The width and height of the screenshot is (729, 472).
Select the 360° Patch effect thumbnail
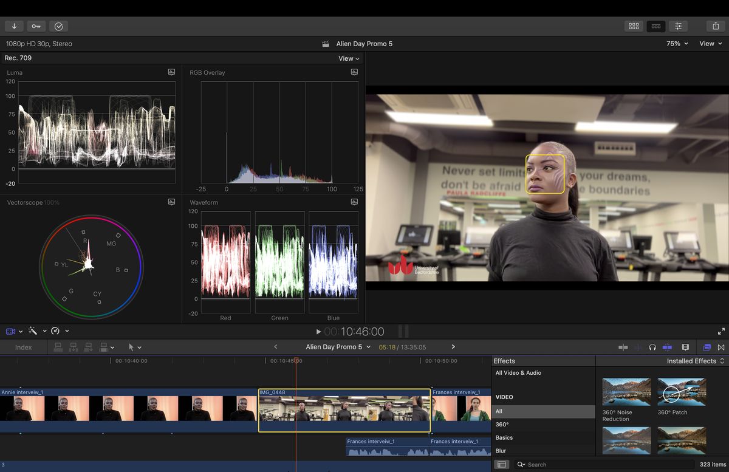click(681, 391)
